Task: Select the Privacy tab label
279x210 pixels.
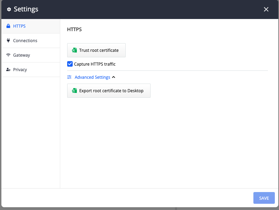Action: [x=20, y=70]
